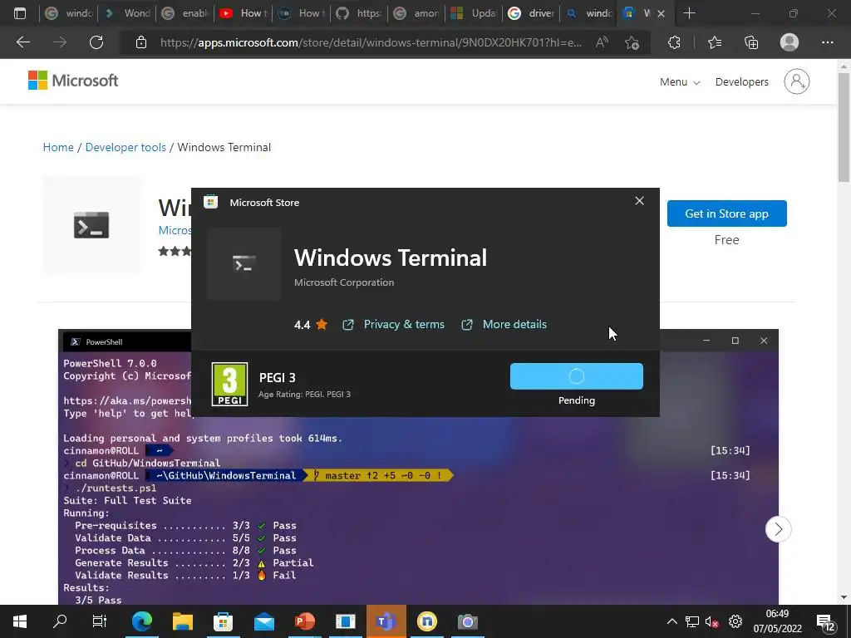Click the Microsoft logo
This screenshot has height=638, width=851.
(x=73, y=81)
